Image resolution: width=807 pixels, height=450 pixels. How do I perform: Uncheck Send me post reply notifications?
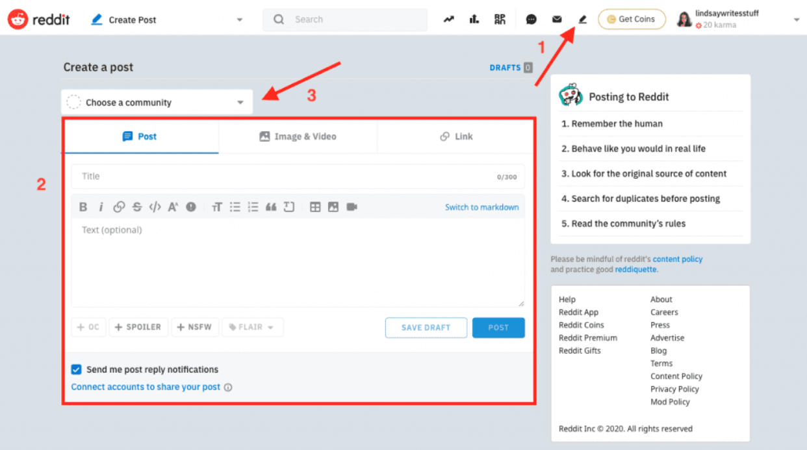[77, 369]
